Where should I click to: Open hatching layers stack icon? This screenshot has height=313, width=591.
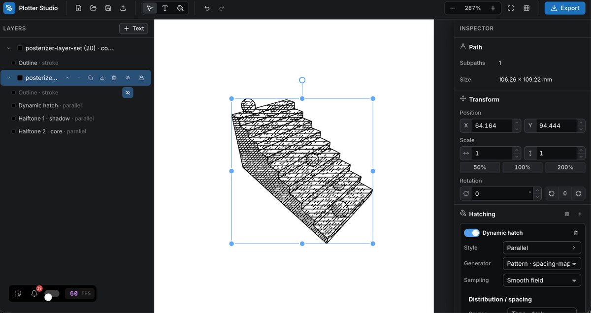click(x=567, y=214)
